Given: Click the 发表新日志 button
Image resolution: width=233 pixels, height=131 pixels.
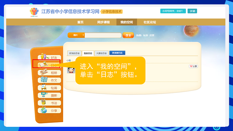Looking at the screenshot, I should click(x=117, y=53).
